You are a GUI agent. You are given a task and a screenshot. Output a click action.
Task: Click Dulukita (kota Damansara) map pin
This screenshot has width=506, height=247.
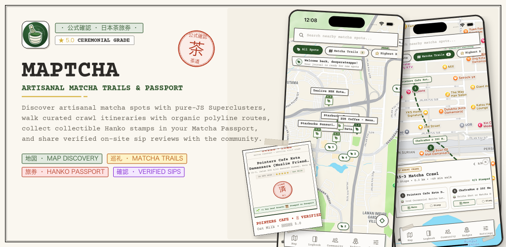[441, 111]
